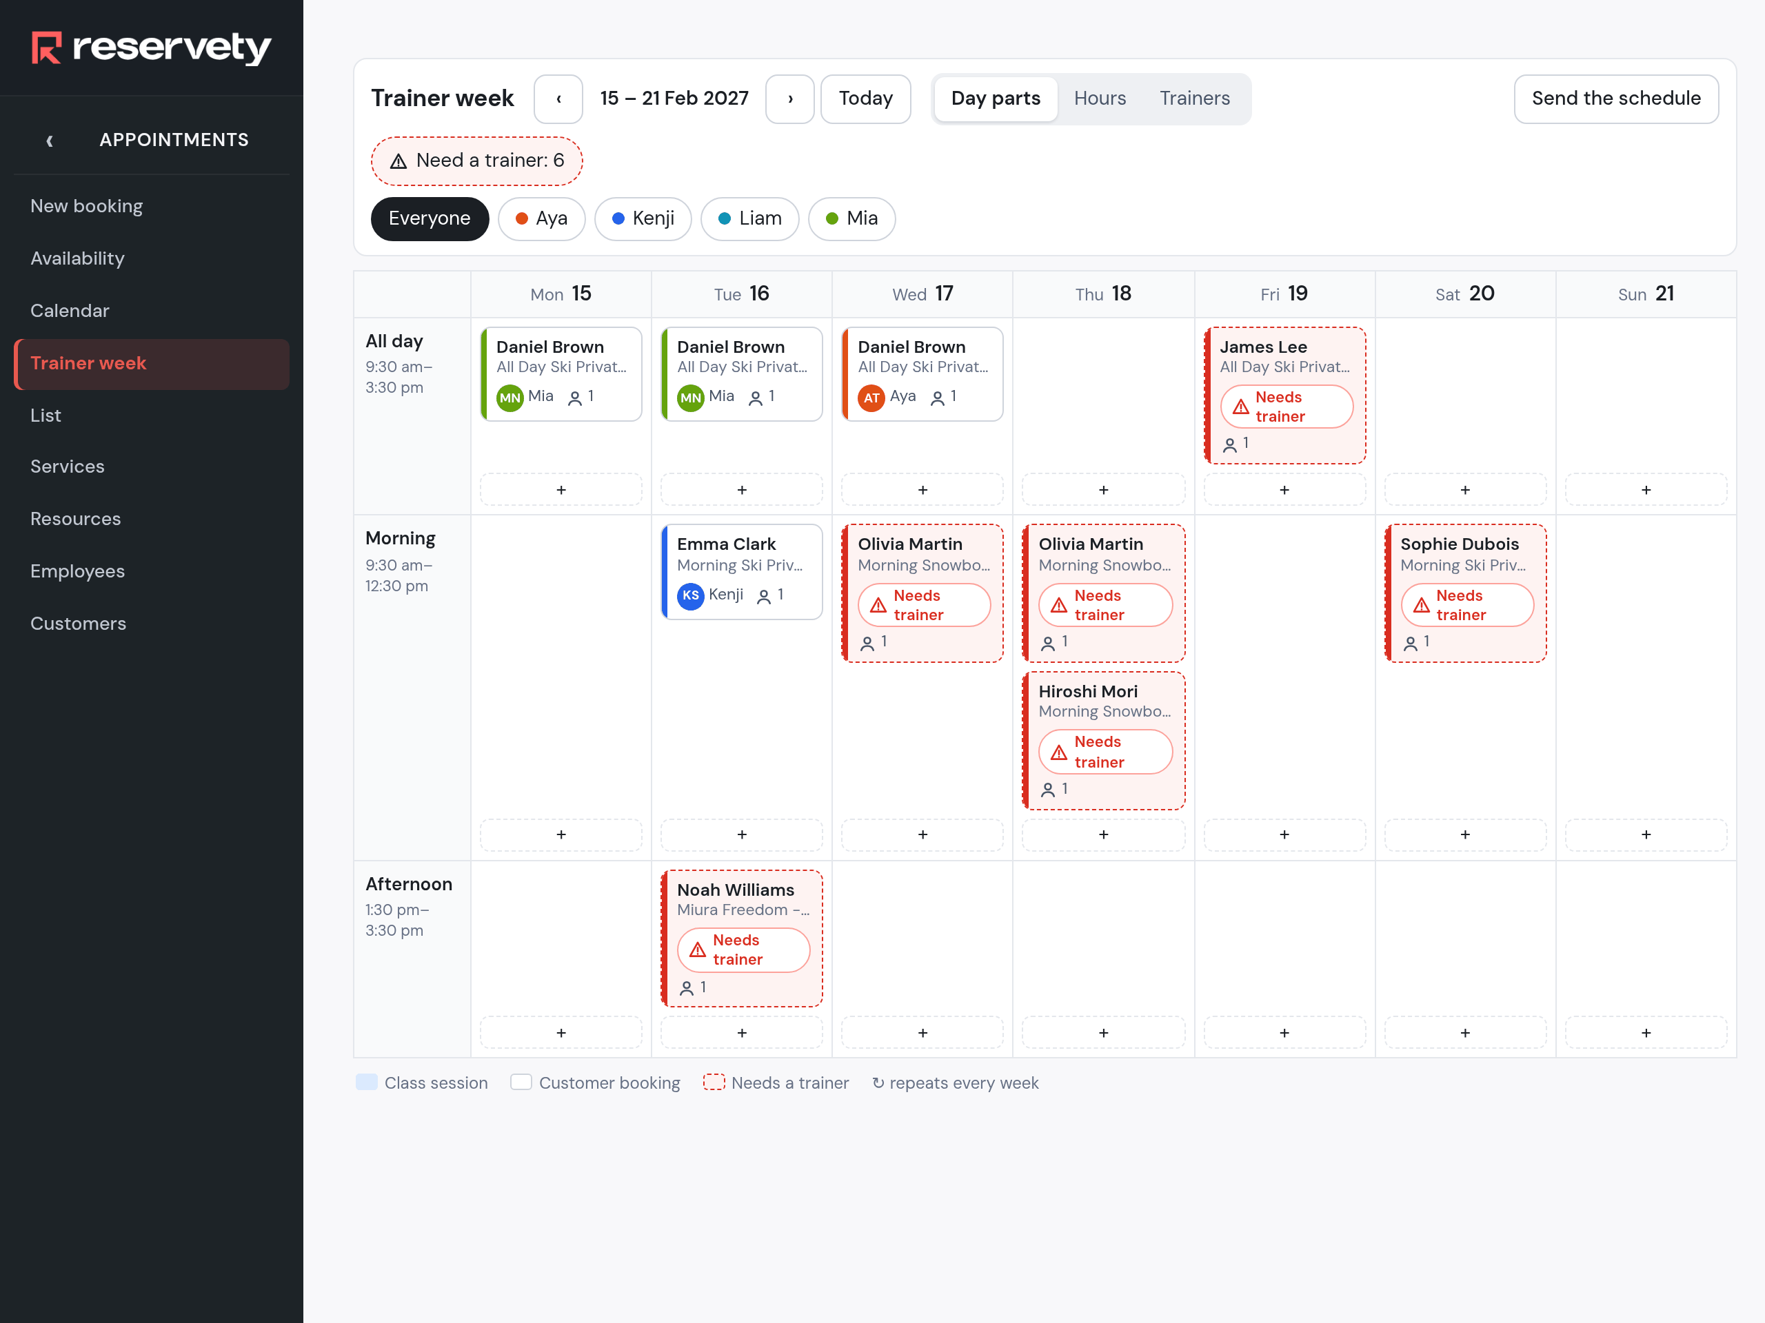Go to the next week
The image size is (1765, 1323).
point(790,99)
